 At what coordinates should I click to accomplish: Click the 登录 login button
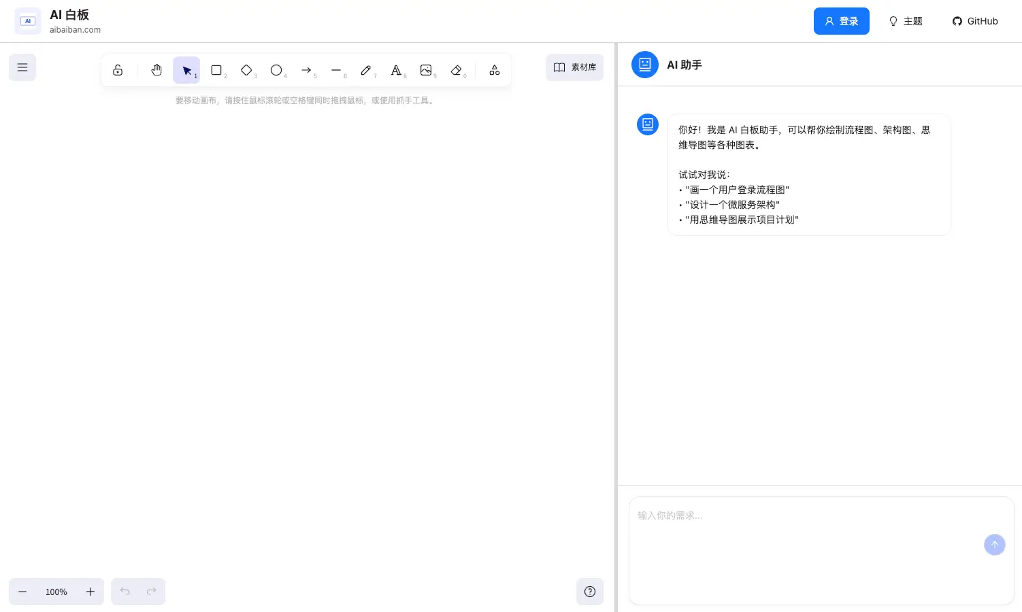pyautogui.click(x=842, y=21)
